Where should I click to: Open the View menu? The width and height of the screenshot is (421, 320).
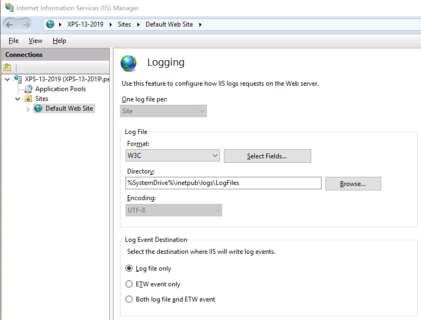[35, 41]
